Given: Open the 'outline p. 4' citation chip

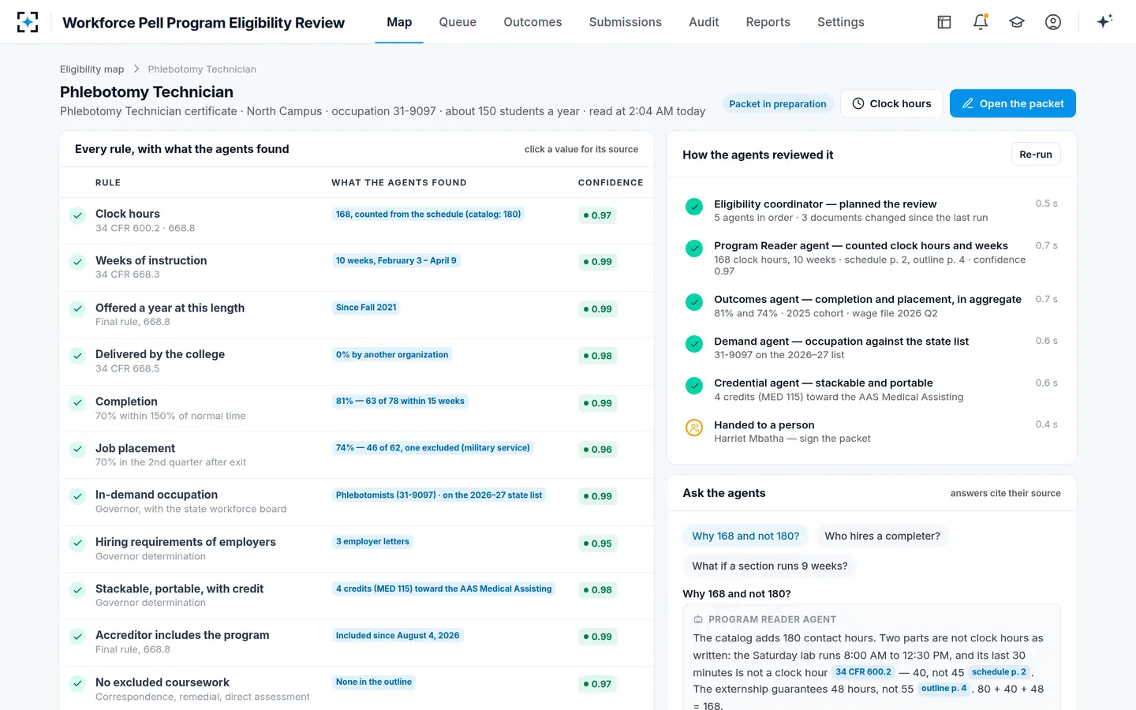Looking at the screenshot, I should tap(944, 689).
